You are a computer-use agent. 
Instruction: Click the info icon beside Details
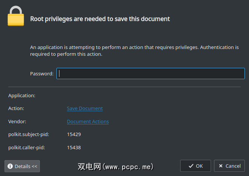pyautogui.click(x=10, y=166)
